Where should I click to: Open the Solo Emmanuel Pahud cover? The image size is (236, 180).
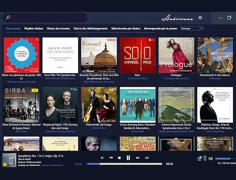point(138,55)
